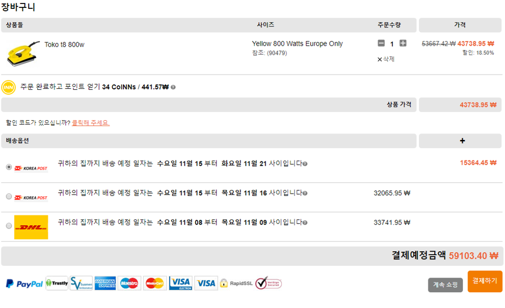The image size is (505, 308).
Task: Decrease quantity with the minus icon
Action: 381,43
